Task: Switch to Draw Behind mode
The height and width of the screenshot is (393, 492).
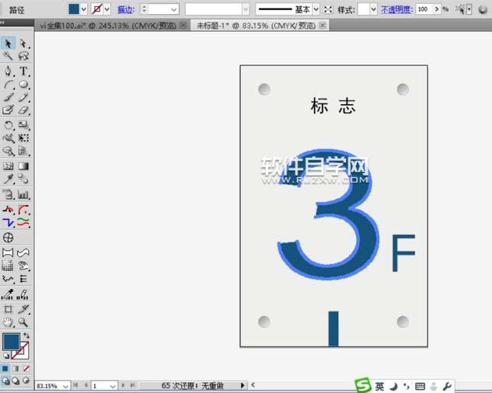Action: point(16,381)
